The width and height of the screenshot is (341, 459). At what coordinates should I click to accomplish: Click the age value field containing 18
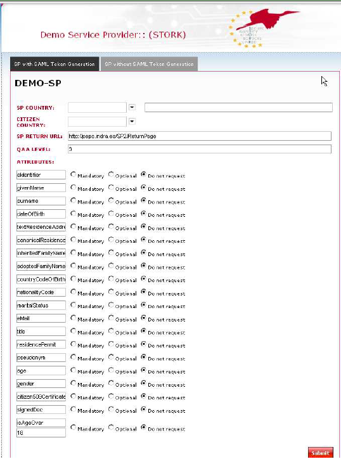(x=41, y=432)
